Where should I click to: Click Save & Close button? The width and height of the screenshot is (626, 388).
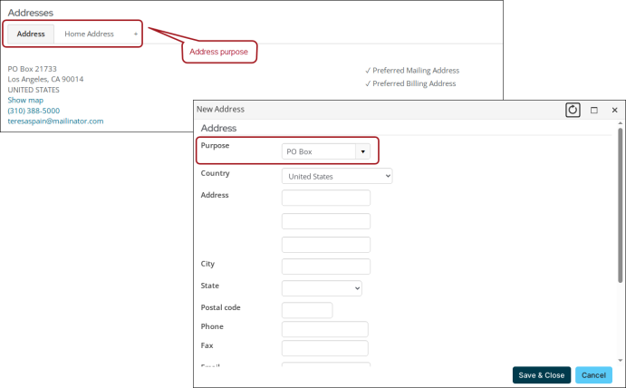542,375
